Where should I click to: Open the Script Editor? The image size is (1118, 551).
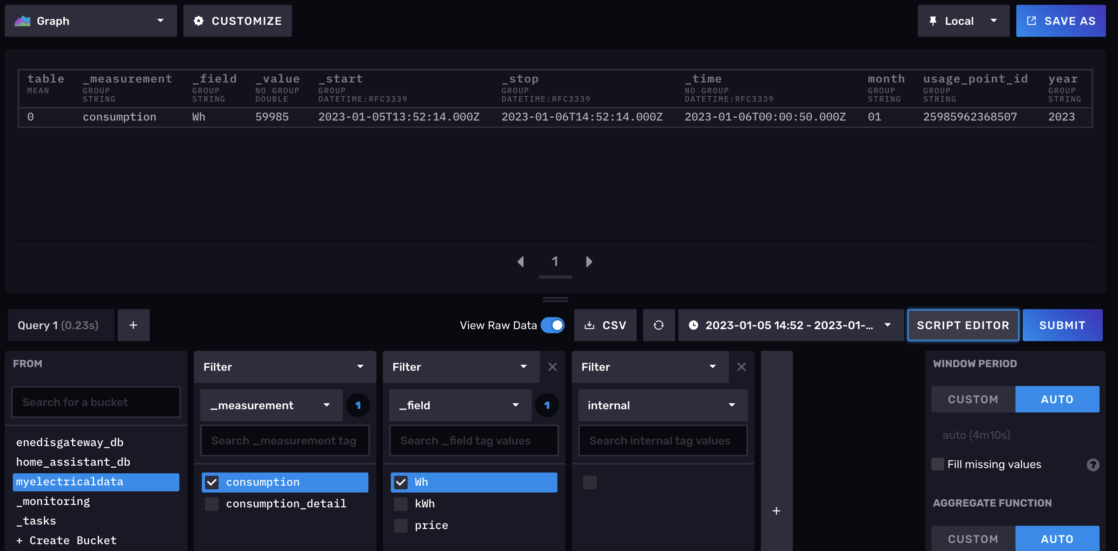(963, 325)
